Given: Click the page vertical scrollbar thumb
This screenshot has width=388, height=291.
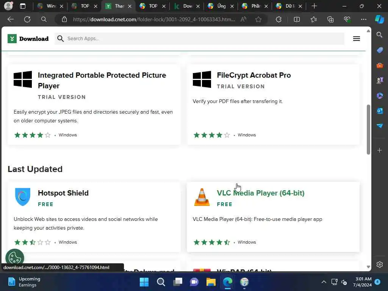Looking at the screenshot, I should pyautogui.click(x=368, y=129).
